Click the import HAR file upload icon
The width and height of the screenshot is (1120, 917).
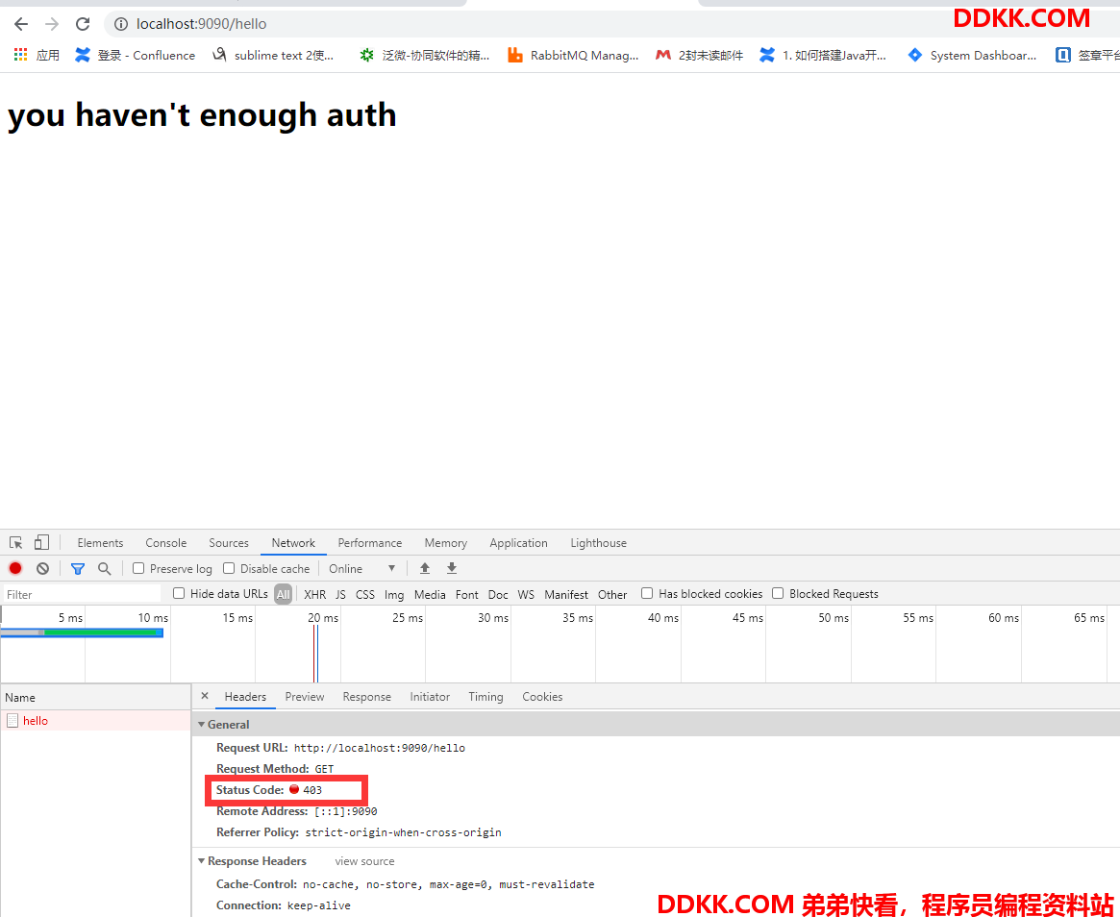tap(425, 568)
